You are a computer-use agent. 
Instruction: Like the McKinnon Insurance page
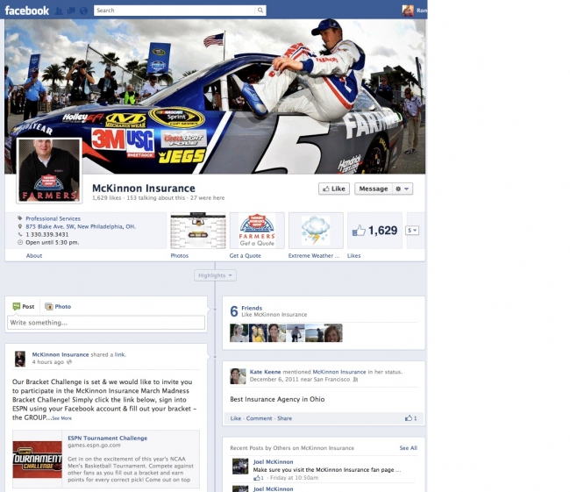click(x=334, y=189)
